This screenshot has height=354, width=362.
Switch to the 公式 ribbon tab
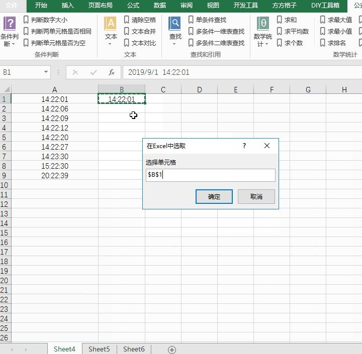point(133,6)
